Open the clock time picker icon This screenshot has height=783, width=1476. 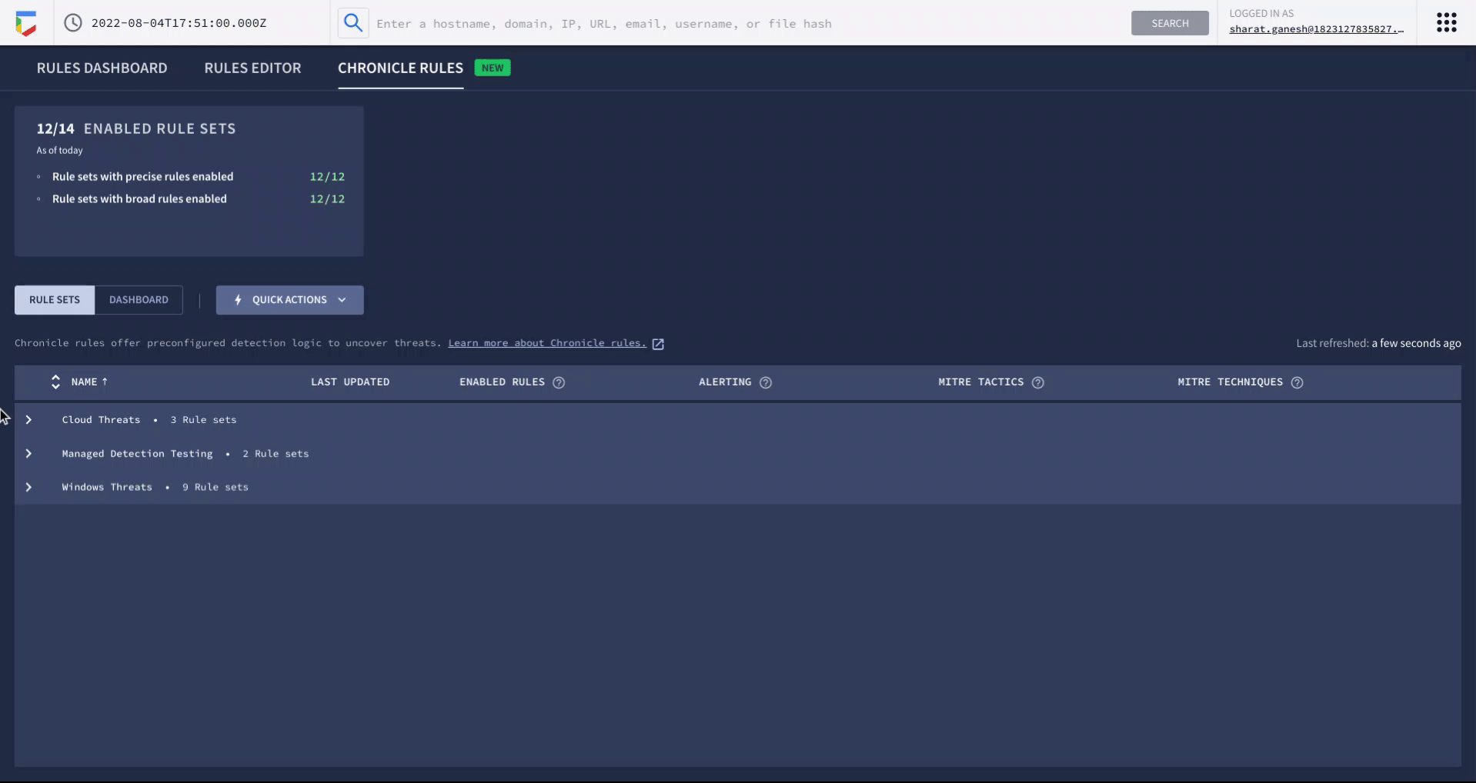tap(73, 23)
